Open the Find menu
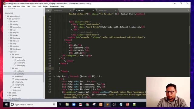 (23, 6)
